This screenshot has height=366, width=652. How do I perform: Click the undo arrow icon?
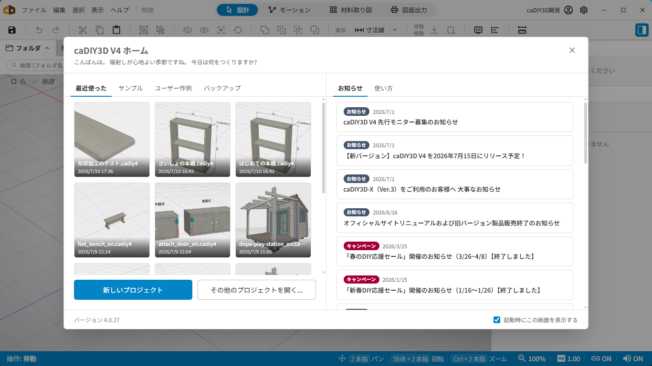pos(39,30)
